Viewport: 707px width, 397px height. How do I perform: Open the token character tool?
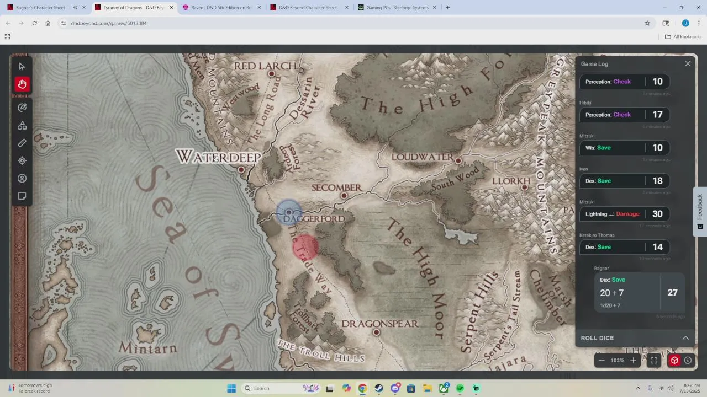click(22, 178)
